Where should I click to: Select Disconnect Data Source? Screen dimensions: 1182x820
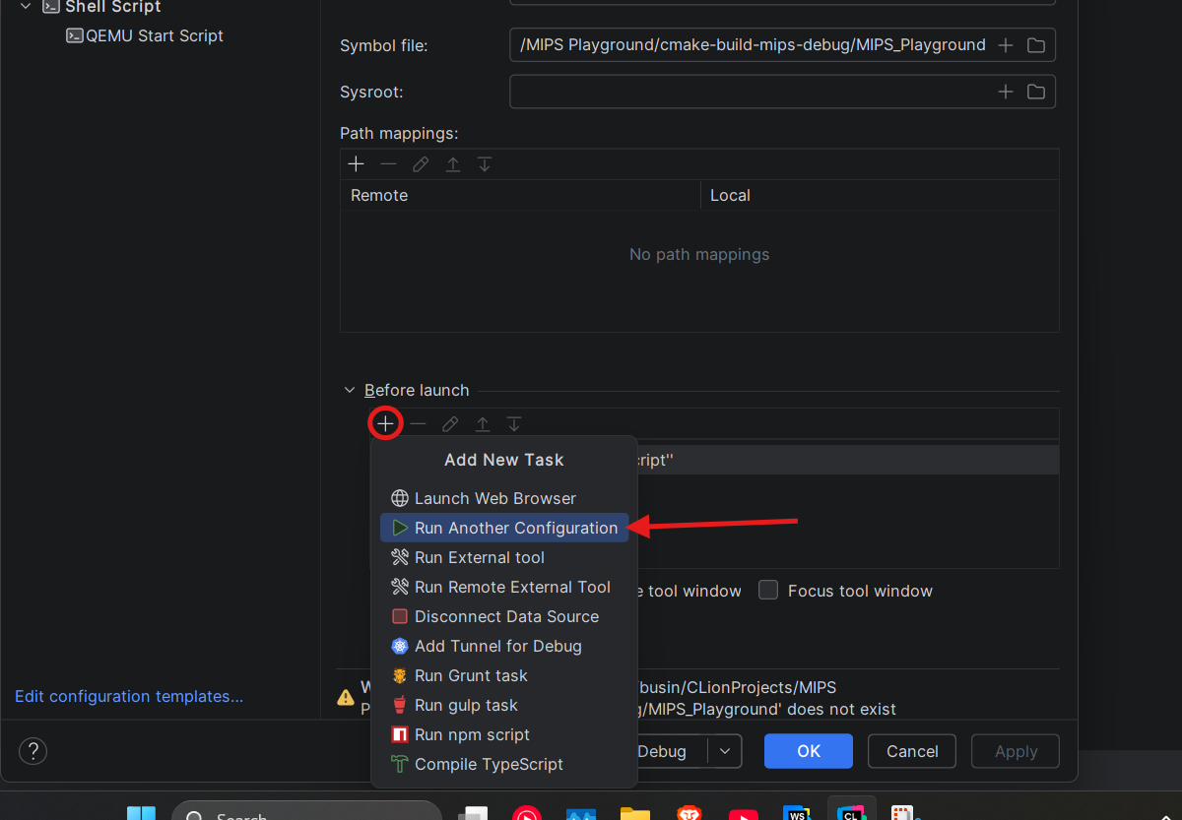coord(504,616)
